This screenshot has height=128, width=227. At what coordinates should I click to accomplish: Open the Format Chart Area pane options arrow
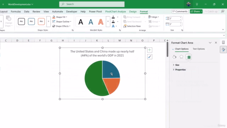pyautogui.click(x=210, y=43)
